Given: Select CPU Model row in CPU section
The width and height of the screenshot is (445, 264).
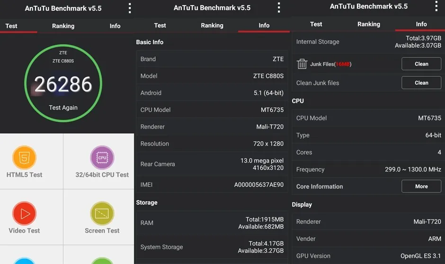Looking at the screenshot, I should pos(369,118).
